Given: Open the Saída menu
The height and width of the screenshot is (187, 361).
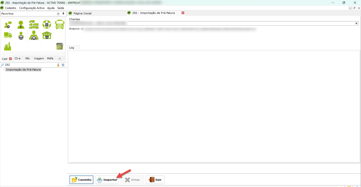Looking at the screenshot, I should 61,8.
